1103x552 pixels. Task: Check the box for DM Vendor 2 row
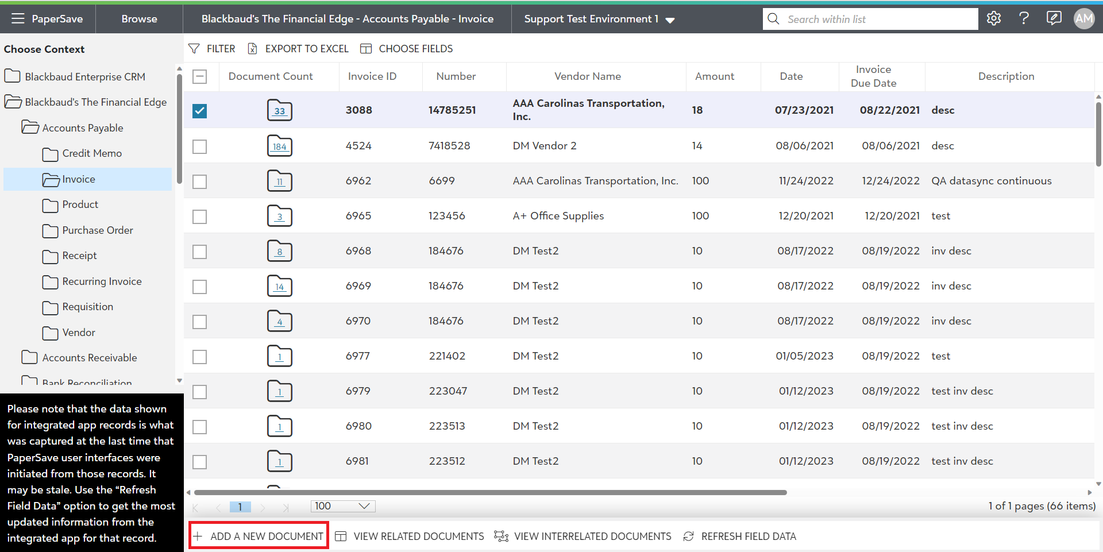click(x=199, y=146)
